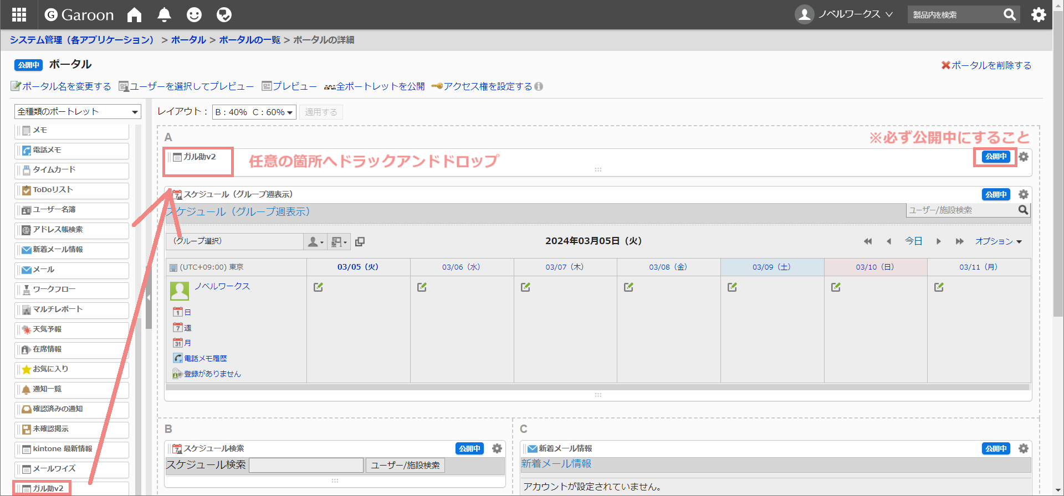Click the user/facility search magnifier icon
Screen dimensions: 1064x496
pos(1023,210)
